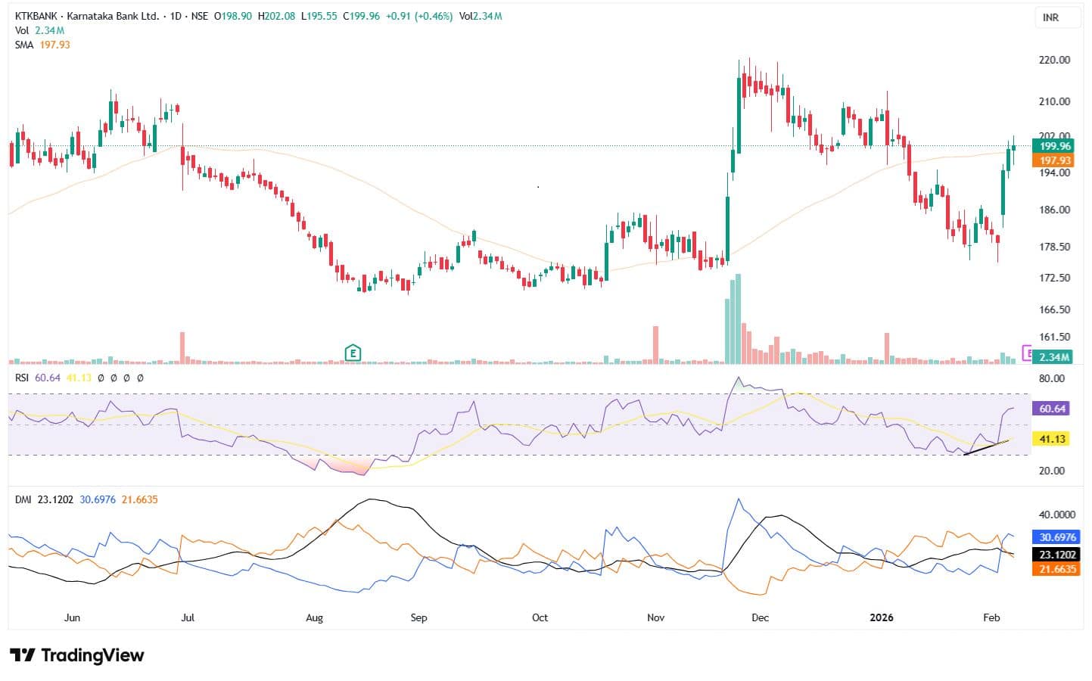1092x681 pixels.
Task: Click the high price value H202.08
Action: click(x=276, y=16)
